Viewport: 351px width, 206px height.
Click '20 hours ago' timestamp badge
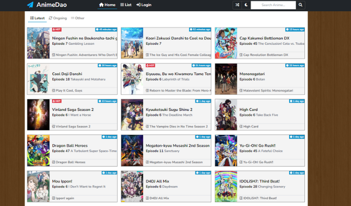[108, 65]
